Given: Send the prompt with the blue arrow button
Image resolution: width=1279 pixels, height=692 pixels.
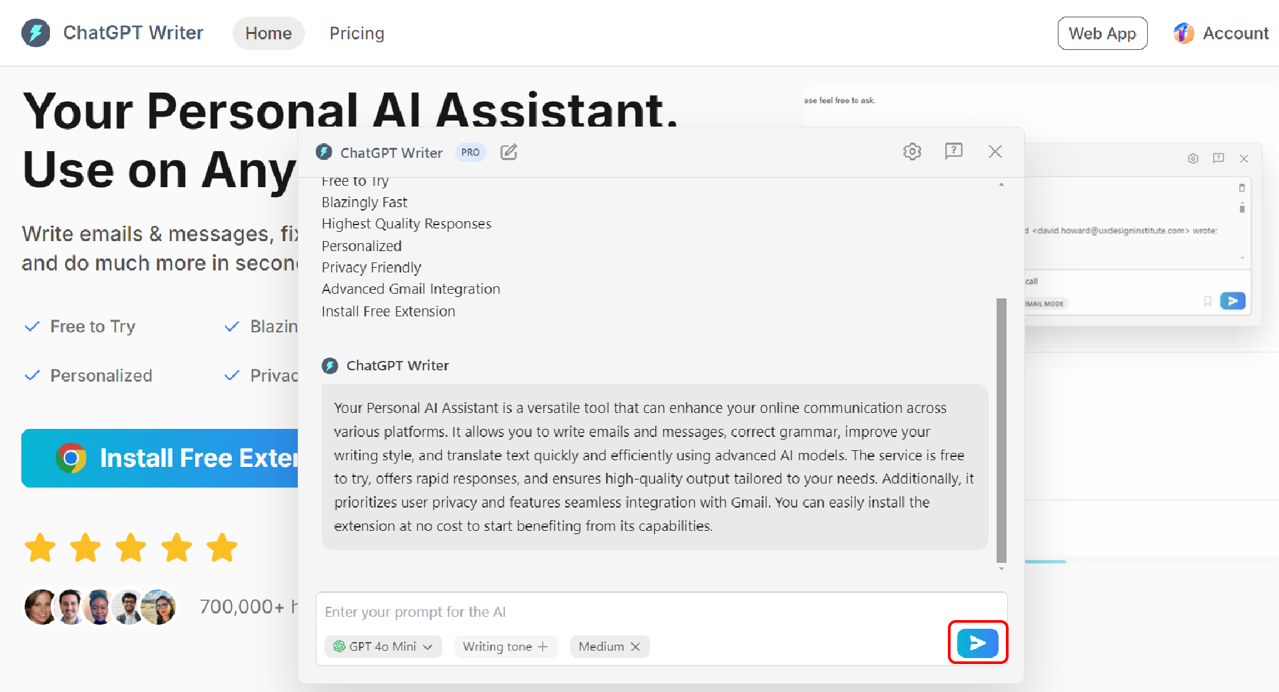Looking at the screenshot, I should [977, 643].
